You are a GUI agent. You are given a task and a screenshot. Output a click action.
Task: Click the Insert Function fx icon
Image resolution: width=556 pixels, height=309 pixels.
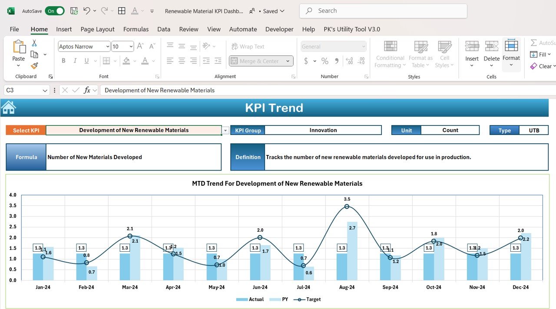click(87, 90)
